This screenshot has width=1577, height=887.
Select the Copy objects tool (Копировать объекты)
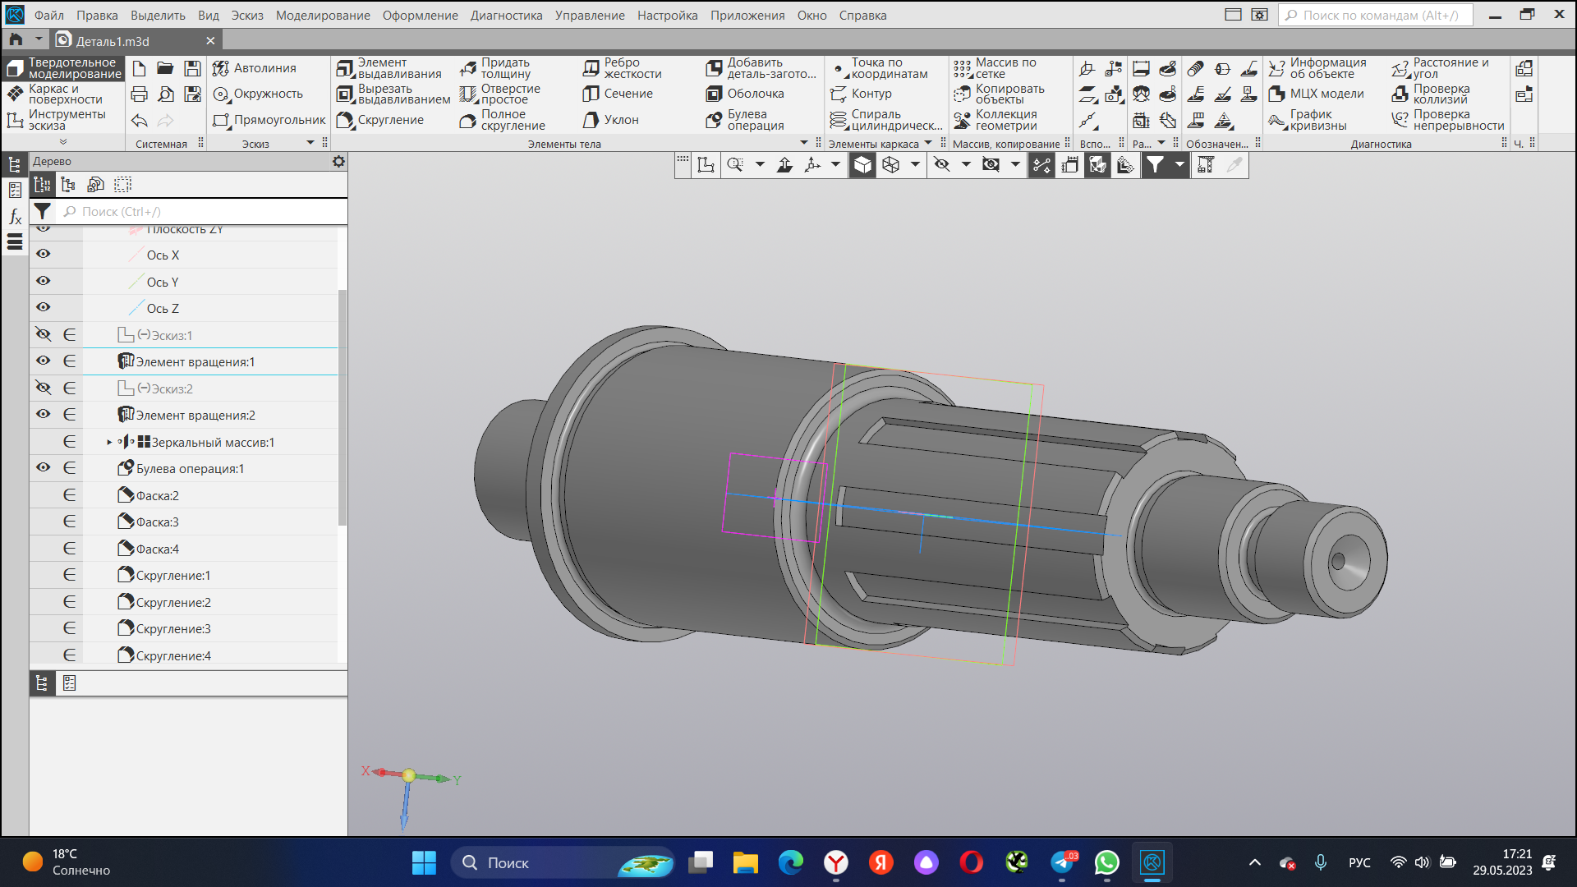(x=1000, y=94)
